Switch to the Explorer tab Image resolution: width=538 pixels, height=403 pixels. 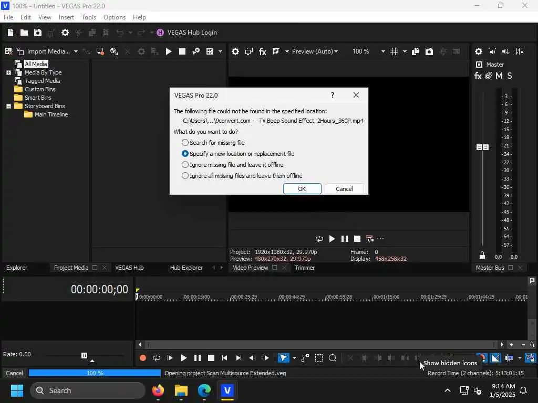coord(17,268)
